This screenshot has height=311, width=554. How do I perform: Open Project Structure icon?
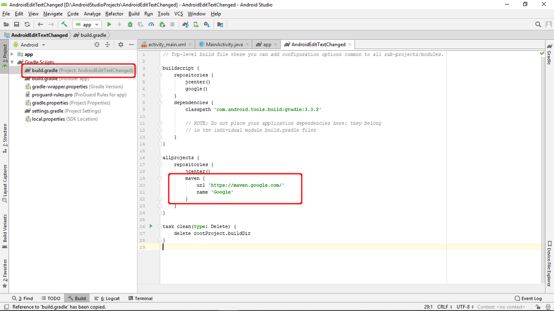pos(220,24)
